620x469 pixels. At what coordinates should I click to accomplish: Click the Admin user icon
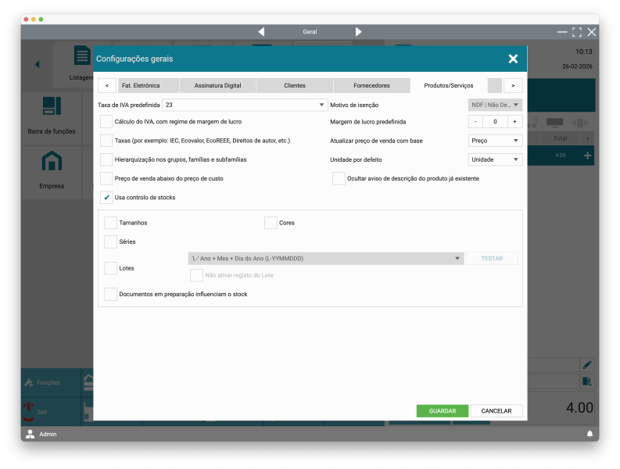[30, 434]
